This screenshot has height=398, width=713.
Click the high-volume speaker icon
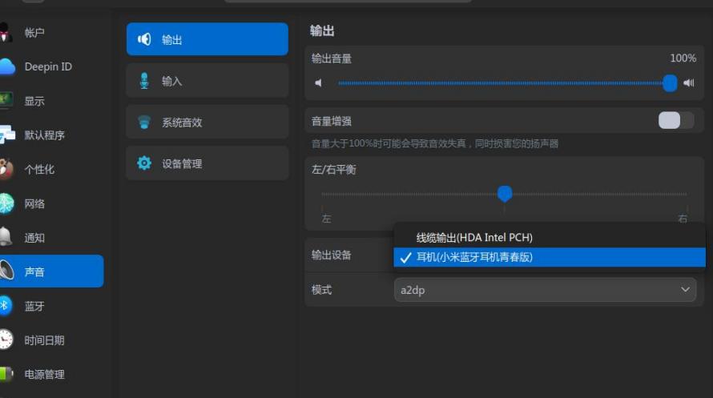click(688, 82)
